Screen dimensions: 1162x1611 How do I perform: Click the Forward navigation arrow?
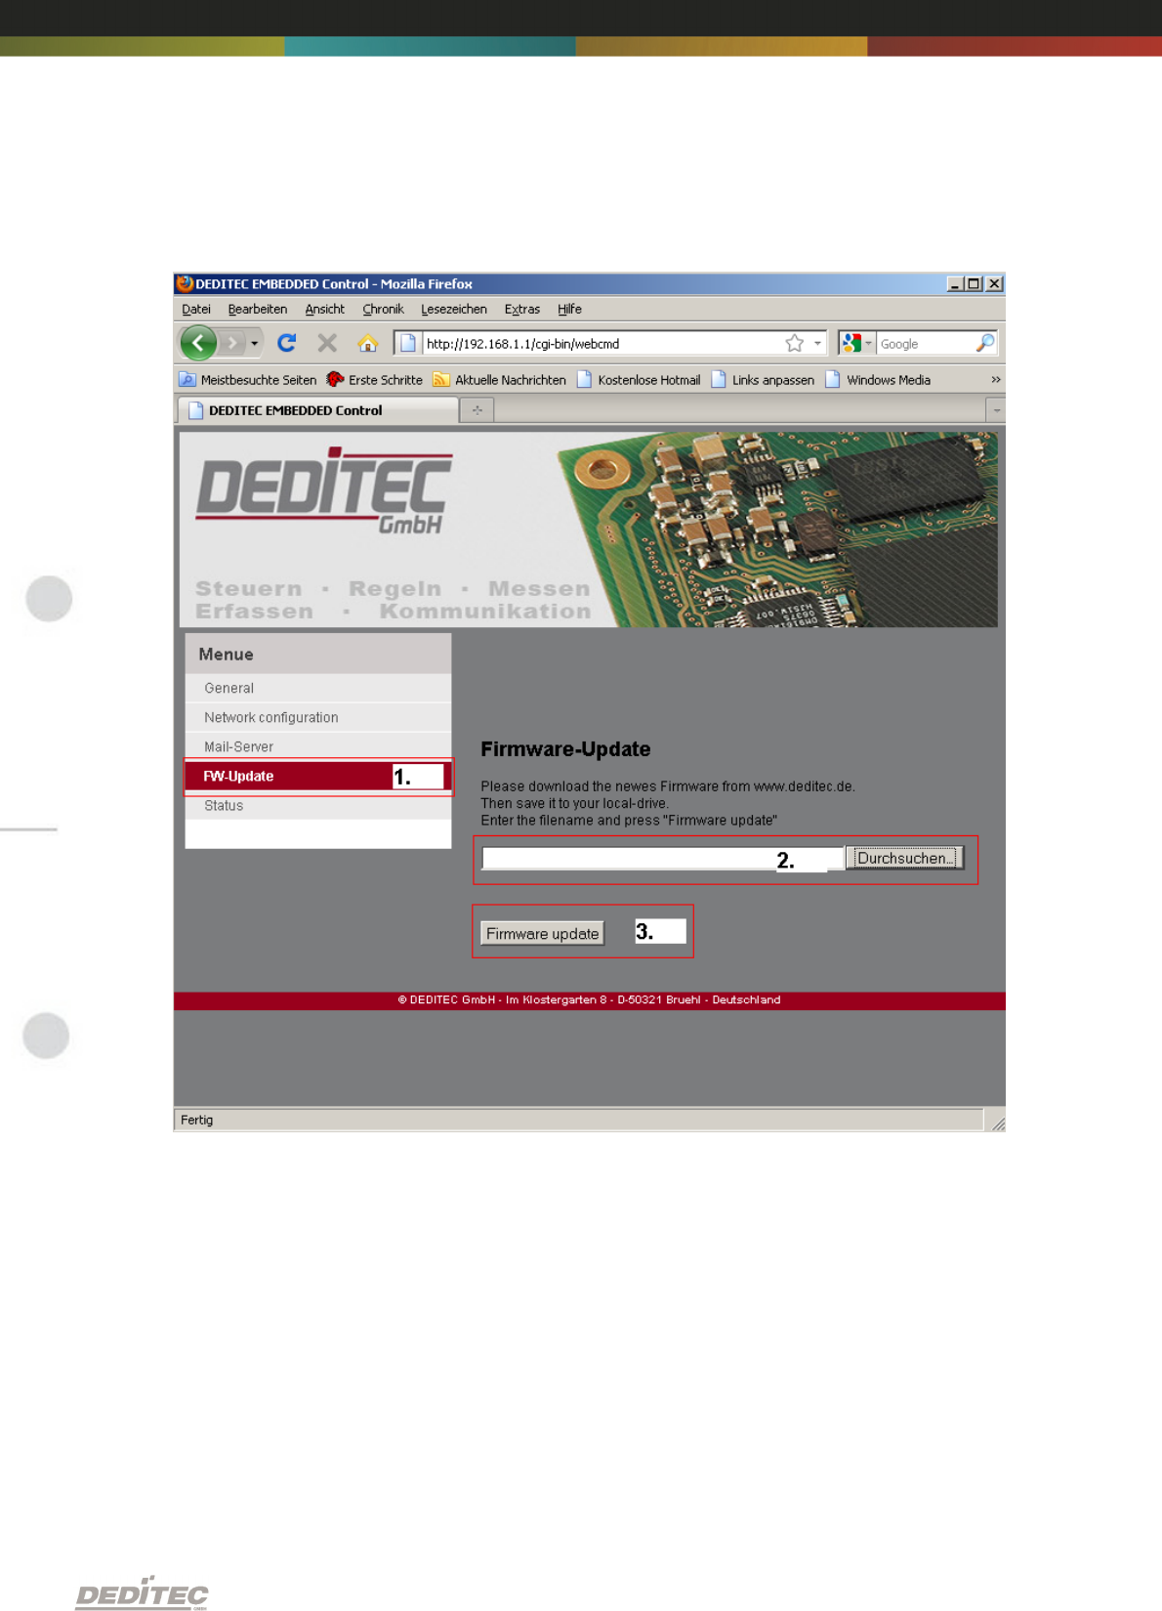pos(232,344)
